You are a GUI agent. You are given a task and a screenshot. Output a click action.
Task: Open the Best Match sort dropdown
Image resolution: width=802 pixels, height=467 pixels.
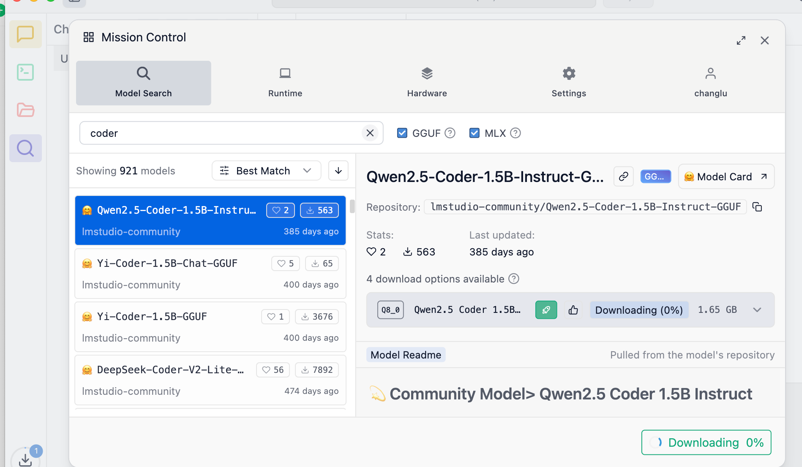(x=266, y=171)
